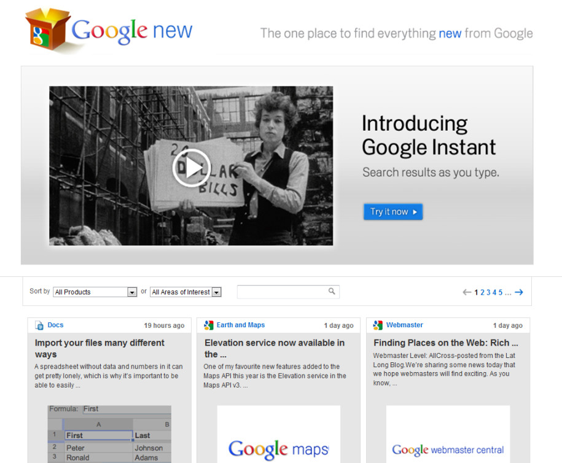Click the '19 hours ago' timestamp
The image size is (562, 463).
coord(164,325)
